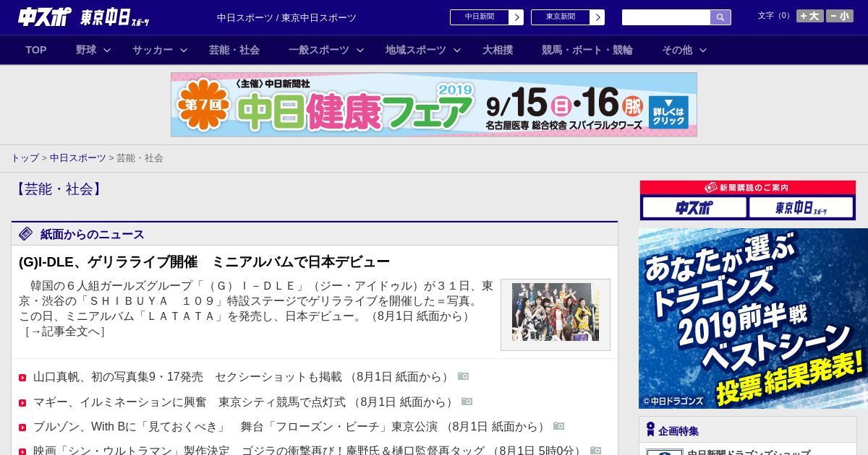Expand the 野球 menu chevron
868x455 pixels.
click(x=107, y=51)
